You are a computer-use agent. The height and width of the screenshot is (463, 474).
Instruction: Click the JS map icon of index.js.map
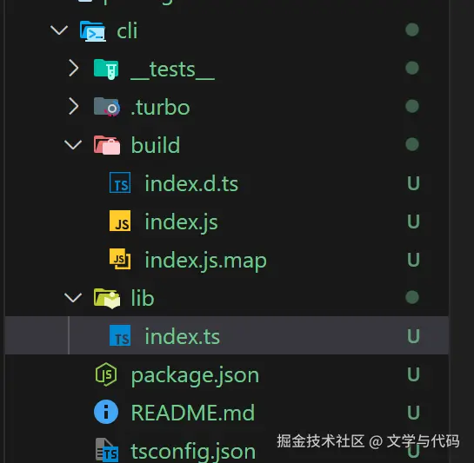coord(120,259)
